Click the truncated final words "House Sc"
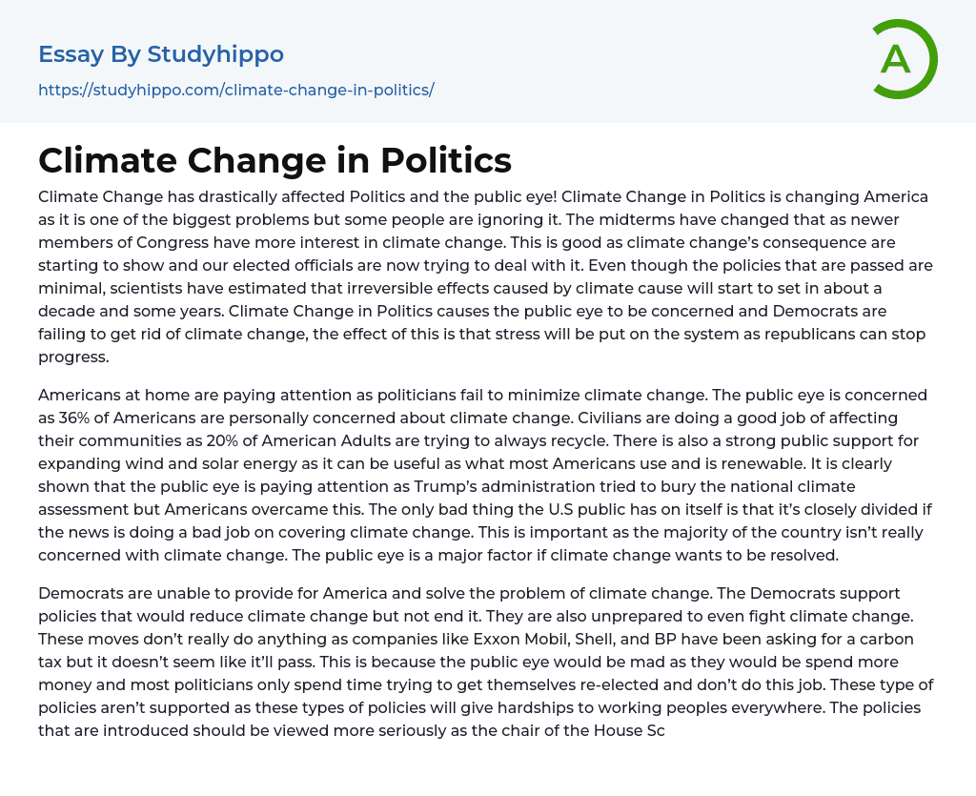The width and height of the screenshot is (976, 796). point(633,730)
